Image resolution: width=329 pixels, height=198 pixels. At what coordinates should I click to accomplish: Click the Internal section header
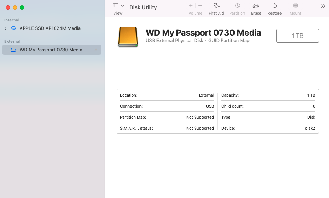pos(12,20)
